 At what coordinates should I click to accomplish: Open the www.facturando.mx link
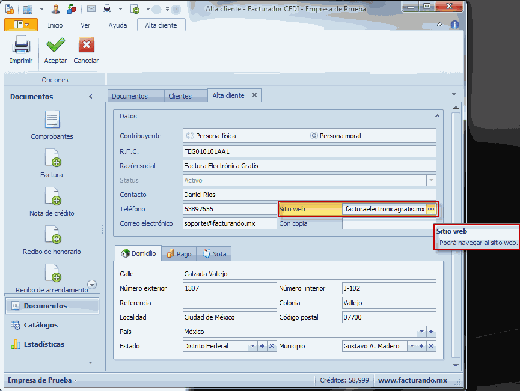tap(412, 380)
